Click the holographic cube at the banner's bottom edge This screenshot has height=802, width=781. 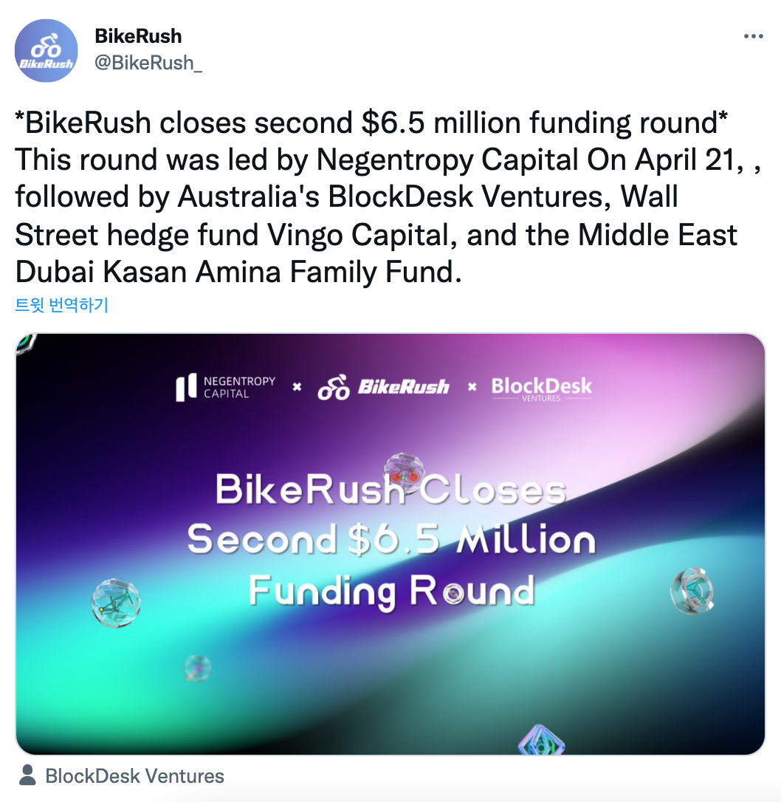coord(540,740)
